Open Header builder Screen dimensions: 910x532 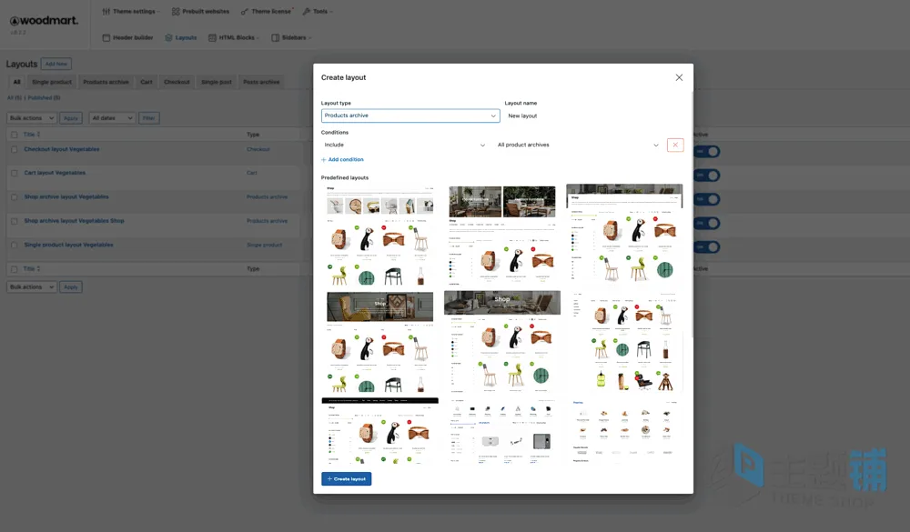[x=127, y=37]
